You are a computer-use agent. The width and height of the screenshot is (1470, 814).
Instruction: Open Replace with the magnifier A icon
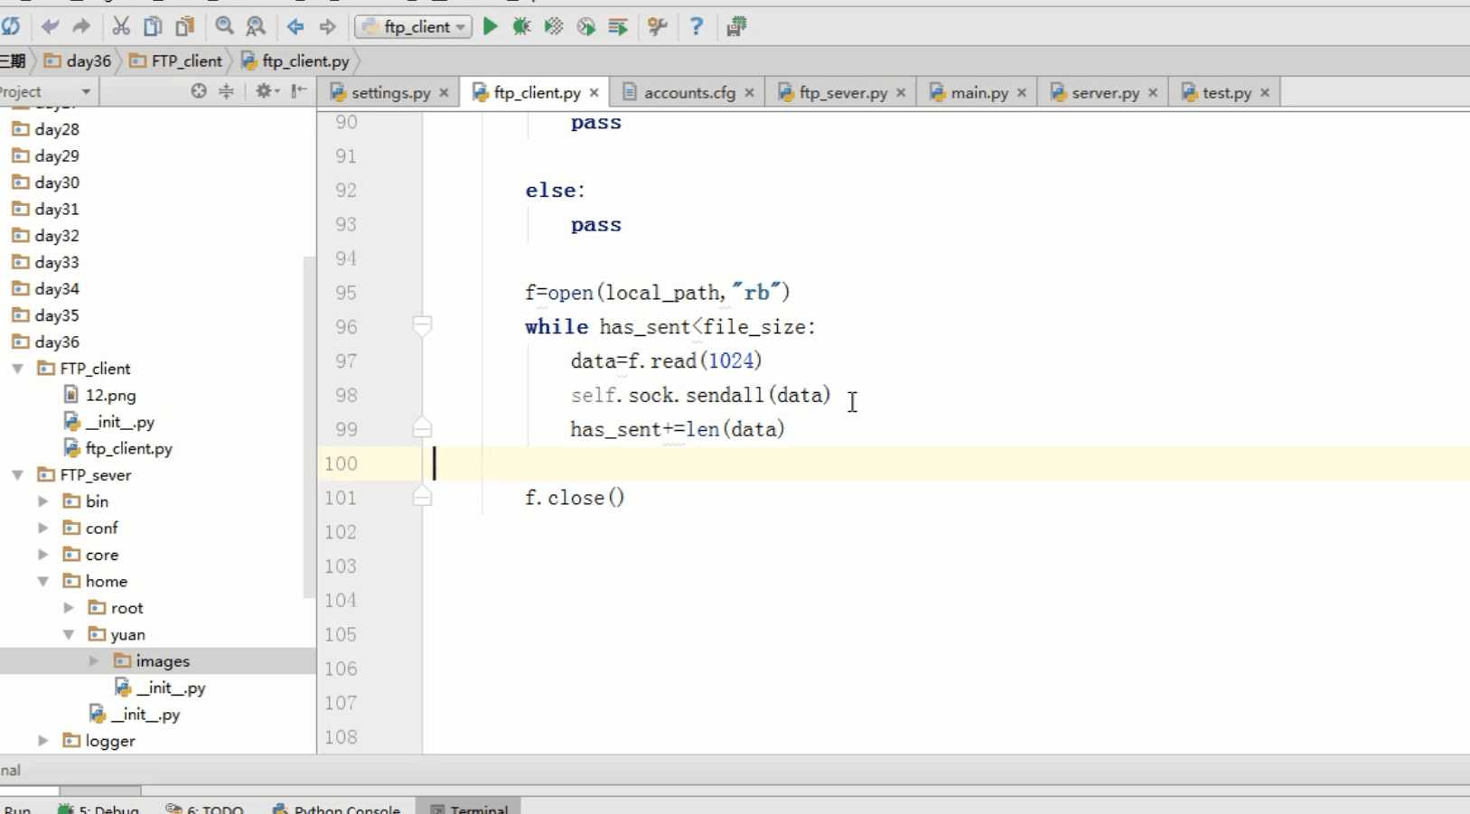point(256,26)
